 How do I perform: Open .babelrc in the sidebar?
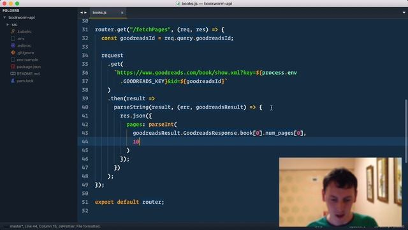tap(24, 31)
